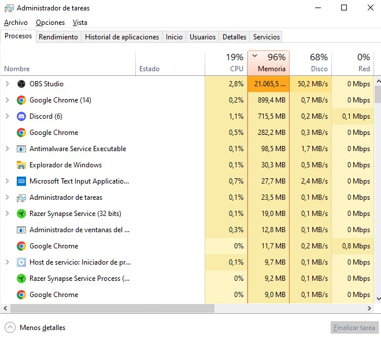This screenshot has height=337, width=381.
Task: Click vertical scrollbar down arrow
Action: pyautogui.click(x=378, y=299)
